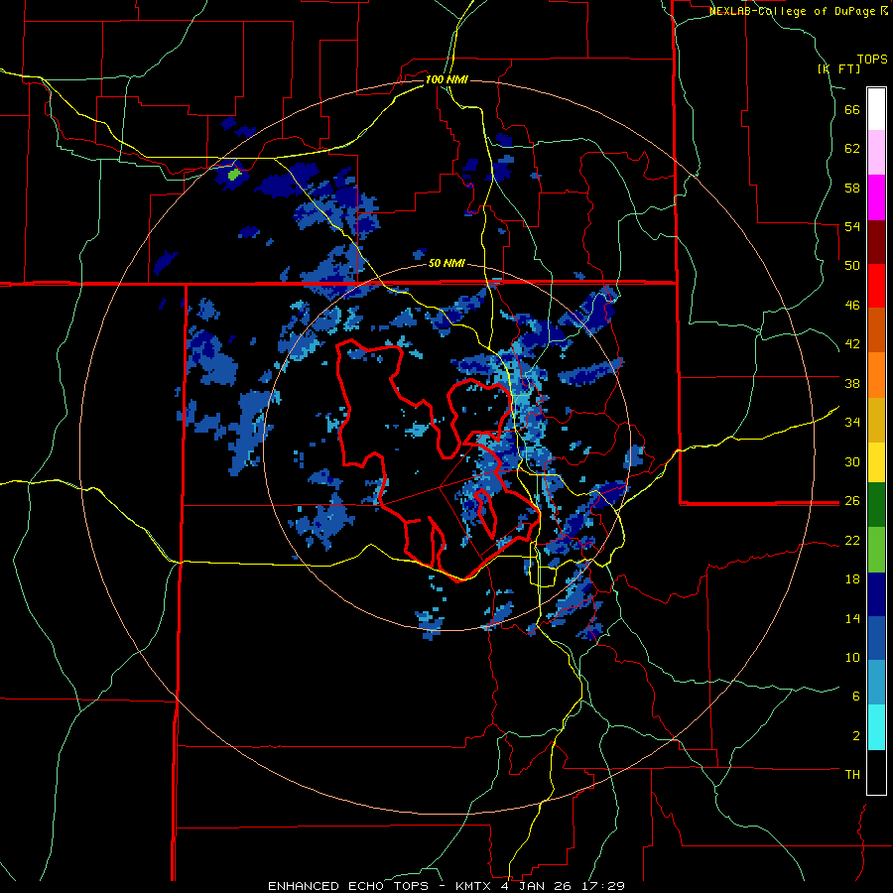Select the black TH legend swatch

(876, 772)
